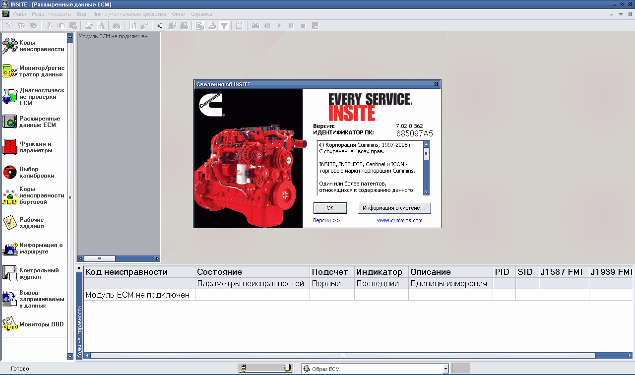Select Диагностические проверки ECM in the sidebar

pos(33,97)
